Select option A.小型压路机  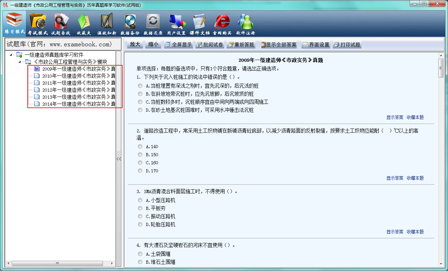140,200
